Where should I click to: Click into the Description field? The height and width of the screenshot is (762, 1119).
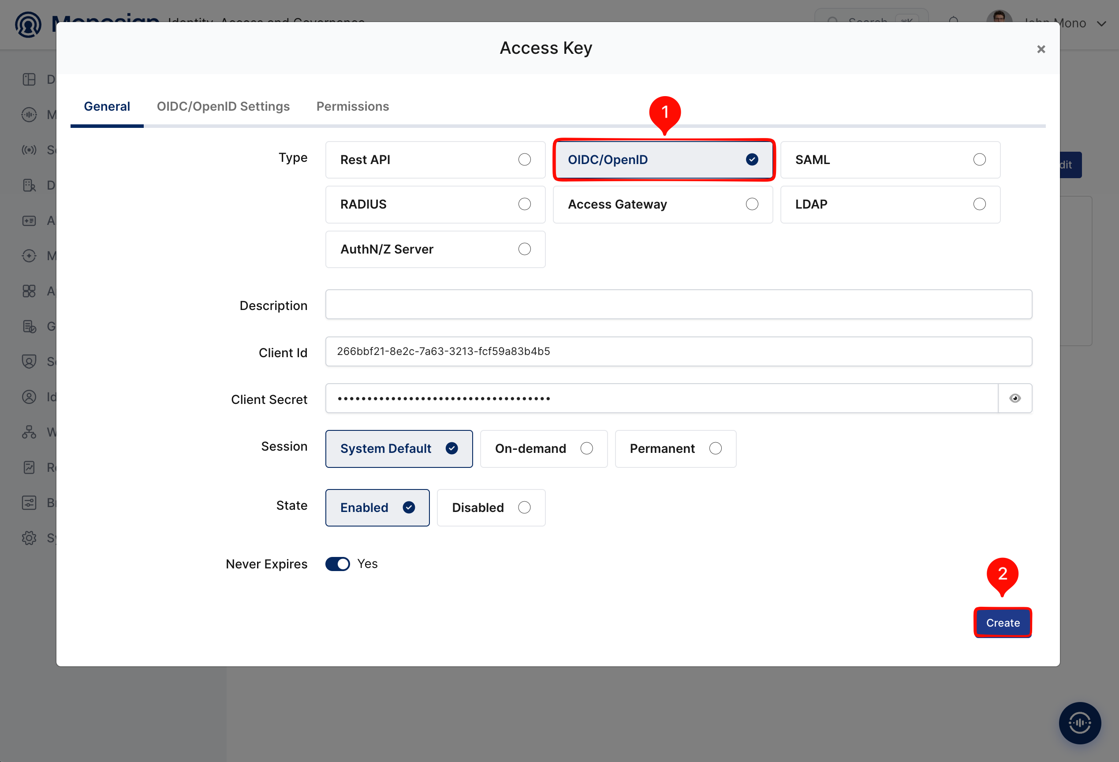[x=679, y=304]
